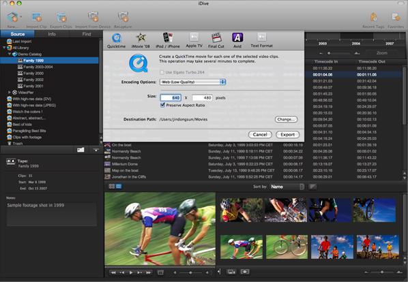Expand the VideoPier tree node

(x=10, y=92)
